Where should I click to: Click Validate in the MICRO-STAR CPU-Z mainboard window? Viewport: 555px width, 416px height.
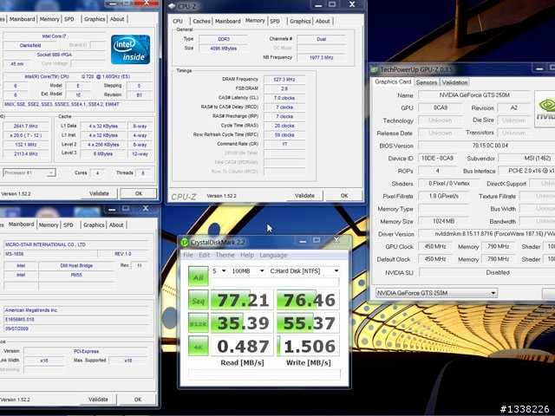(98, 400)
